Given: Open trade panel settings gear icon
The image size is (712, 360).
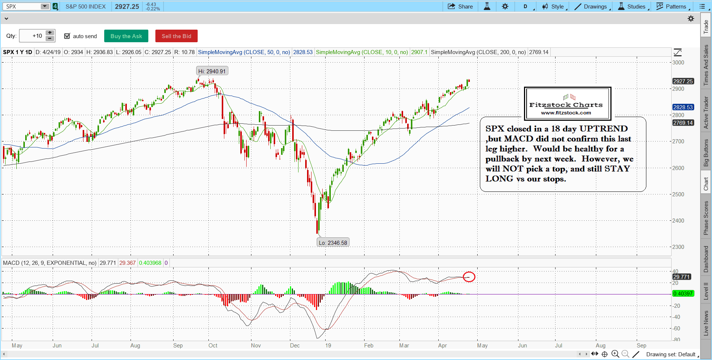Looking at the screenshot, I should tap(691, 19).
